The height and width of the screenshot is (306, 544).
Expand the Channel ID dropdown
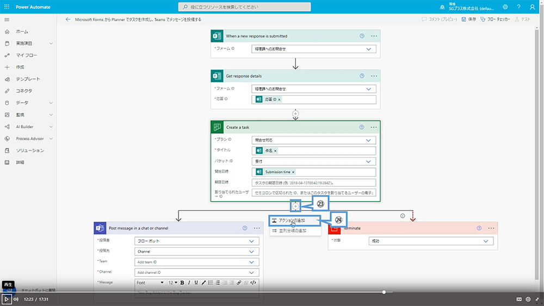pyautogui.click(x=251, y=273)
